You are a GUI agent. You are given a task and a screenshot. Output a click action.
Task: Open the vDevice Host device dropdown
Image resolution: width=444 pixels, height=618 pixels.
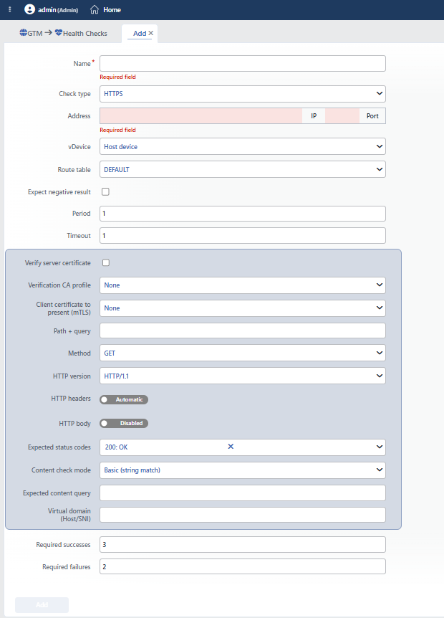[x=243, y=147]
